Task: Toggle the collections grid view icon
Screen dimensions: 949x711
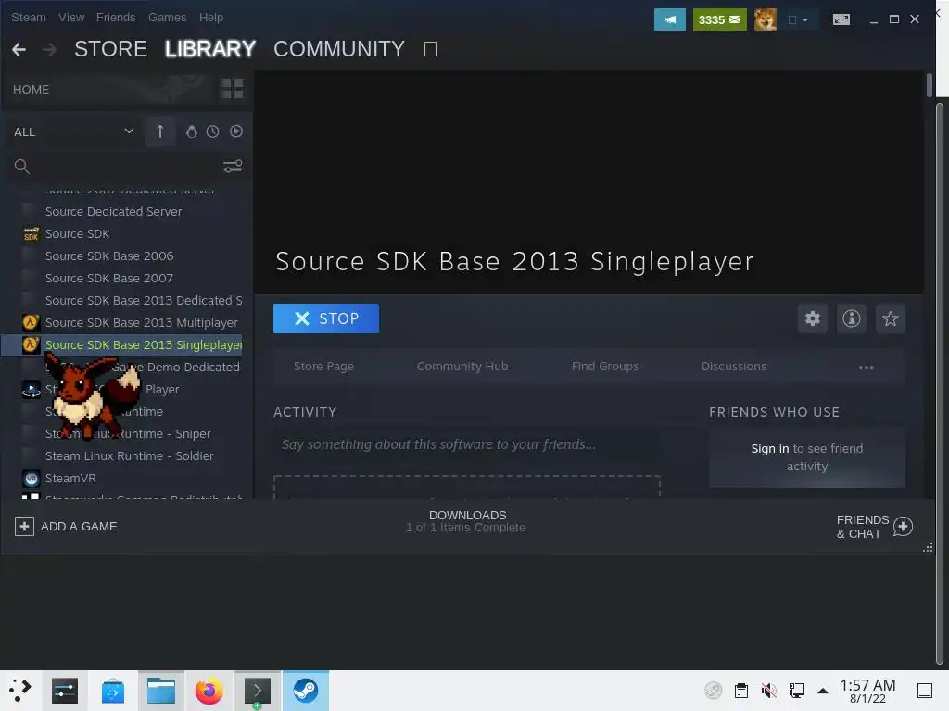Action: click(232, 89)
